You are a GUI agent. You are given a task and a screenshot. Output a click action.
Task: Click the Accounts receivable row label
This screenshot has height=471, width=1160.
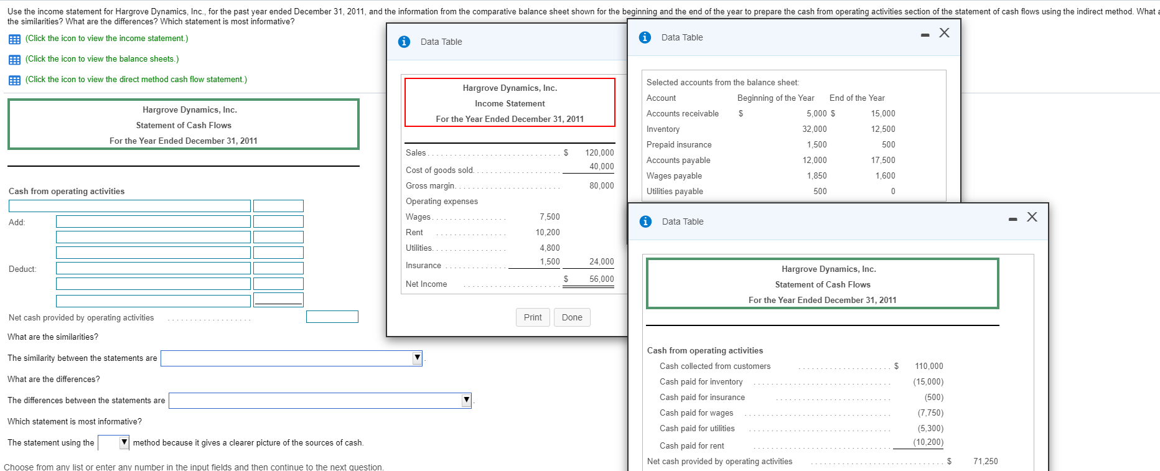683,114
